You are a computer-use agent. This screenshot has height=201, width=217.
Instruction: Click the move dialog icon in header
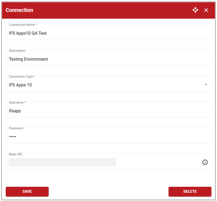pos(195,10)
